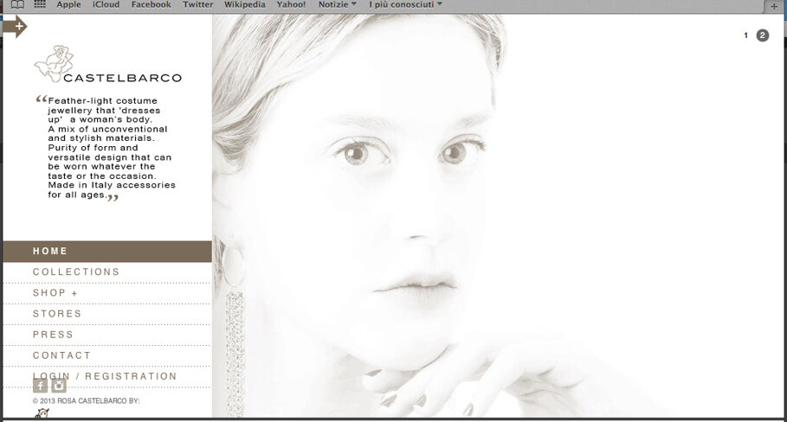Open the Instagram icon link
Viewport: 787px width, 422px height.
(x=59, y=386)
